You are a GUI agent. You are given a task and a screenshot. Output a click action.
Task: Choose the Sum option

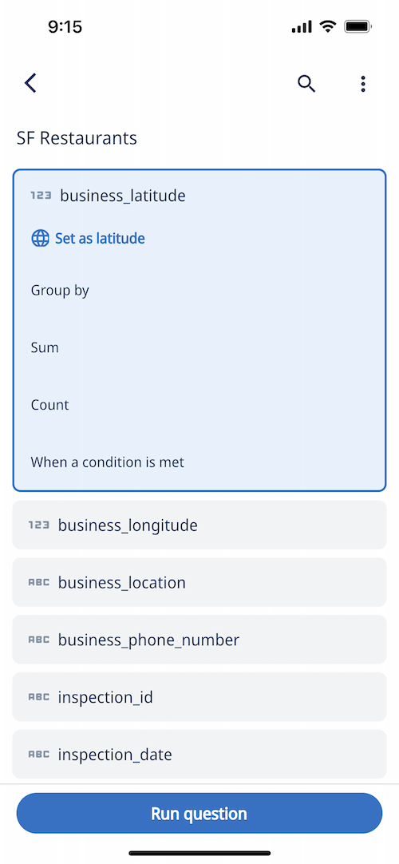(x=45, y=347)
